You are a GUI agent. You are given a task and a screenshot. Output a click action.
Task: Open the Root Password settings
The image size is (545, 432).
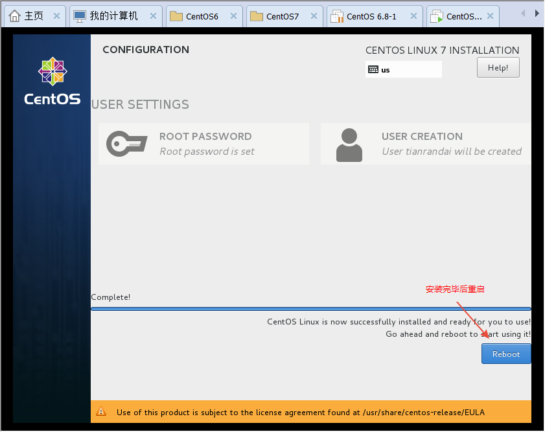203,144
